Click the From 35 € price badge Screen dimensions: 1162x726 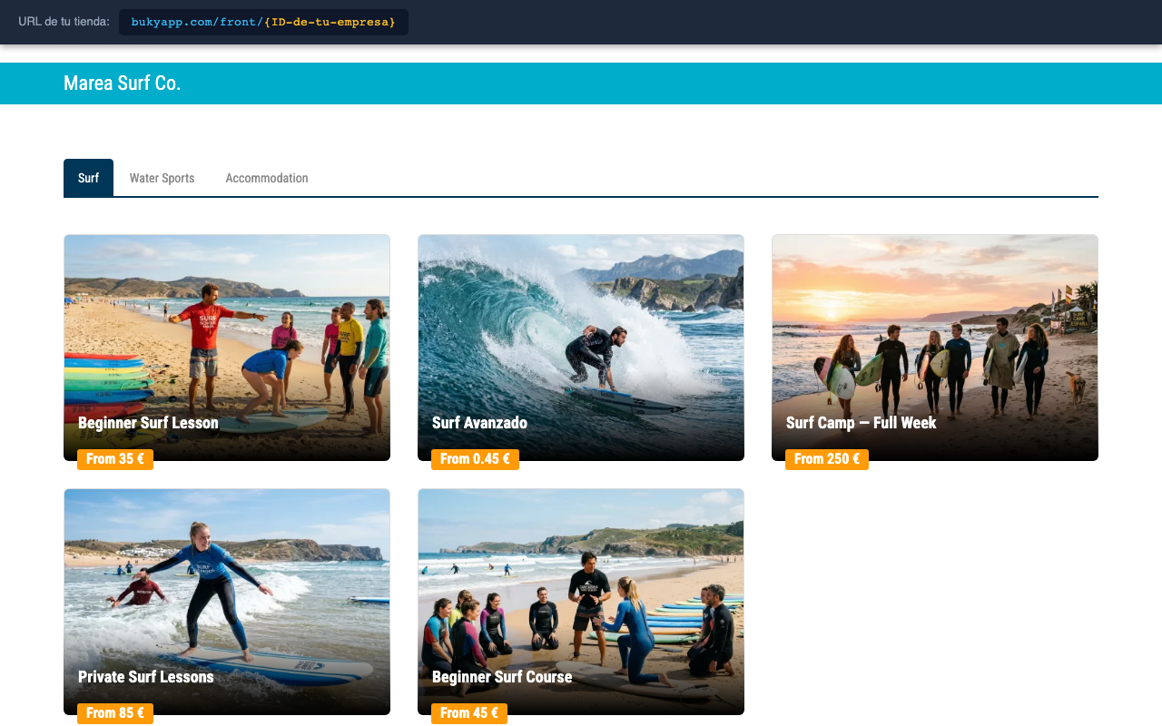[x=115, y=459]
